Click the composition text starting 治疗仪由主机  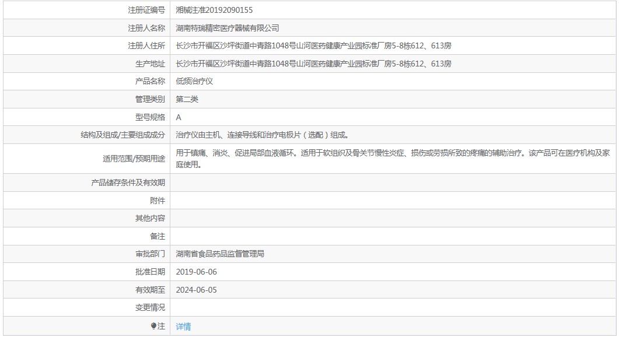click(263, 135)
